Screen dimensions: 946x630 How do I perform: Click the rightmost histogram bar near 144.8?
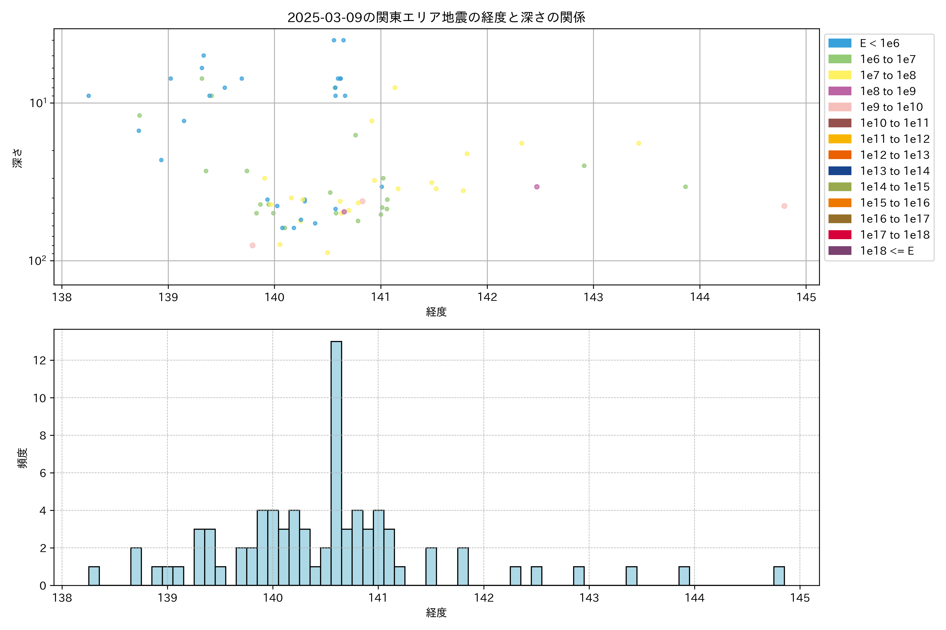(779, 576)
